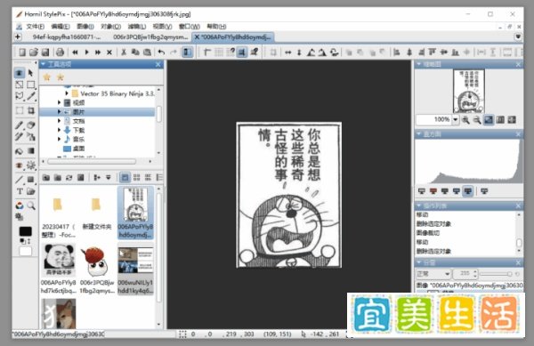Toggle the large thumbnail view mode
Viewport: 534px width, 346px height.
125,177
